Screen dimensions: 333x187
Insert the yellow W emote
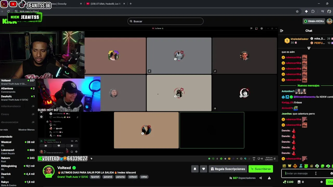point(290,166)
